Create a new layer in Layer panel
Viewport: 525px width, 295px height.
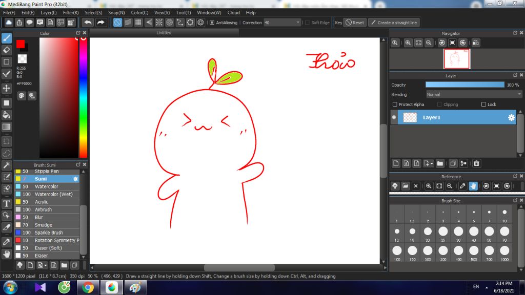(x=396, y=163)
